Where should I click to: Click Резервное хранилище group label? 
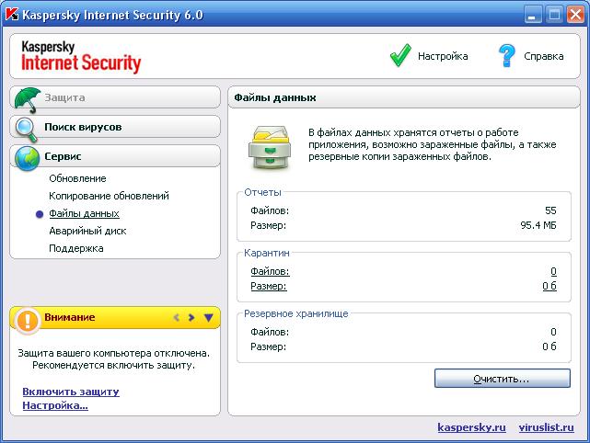(296, 313)
